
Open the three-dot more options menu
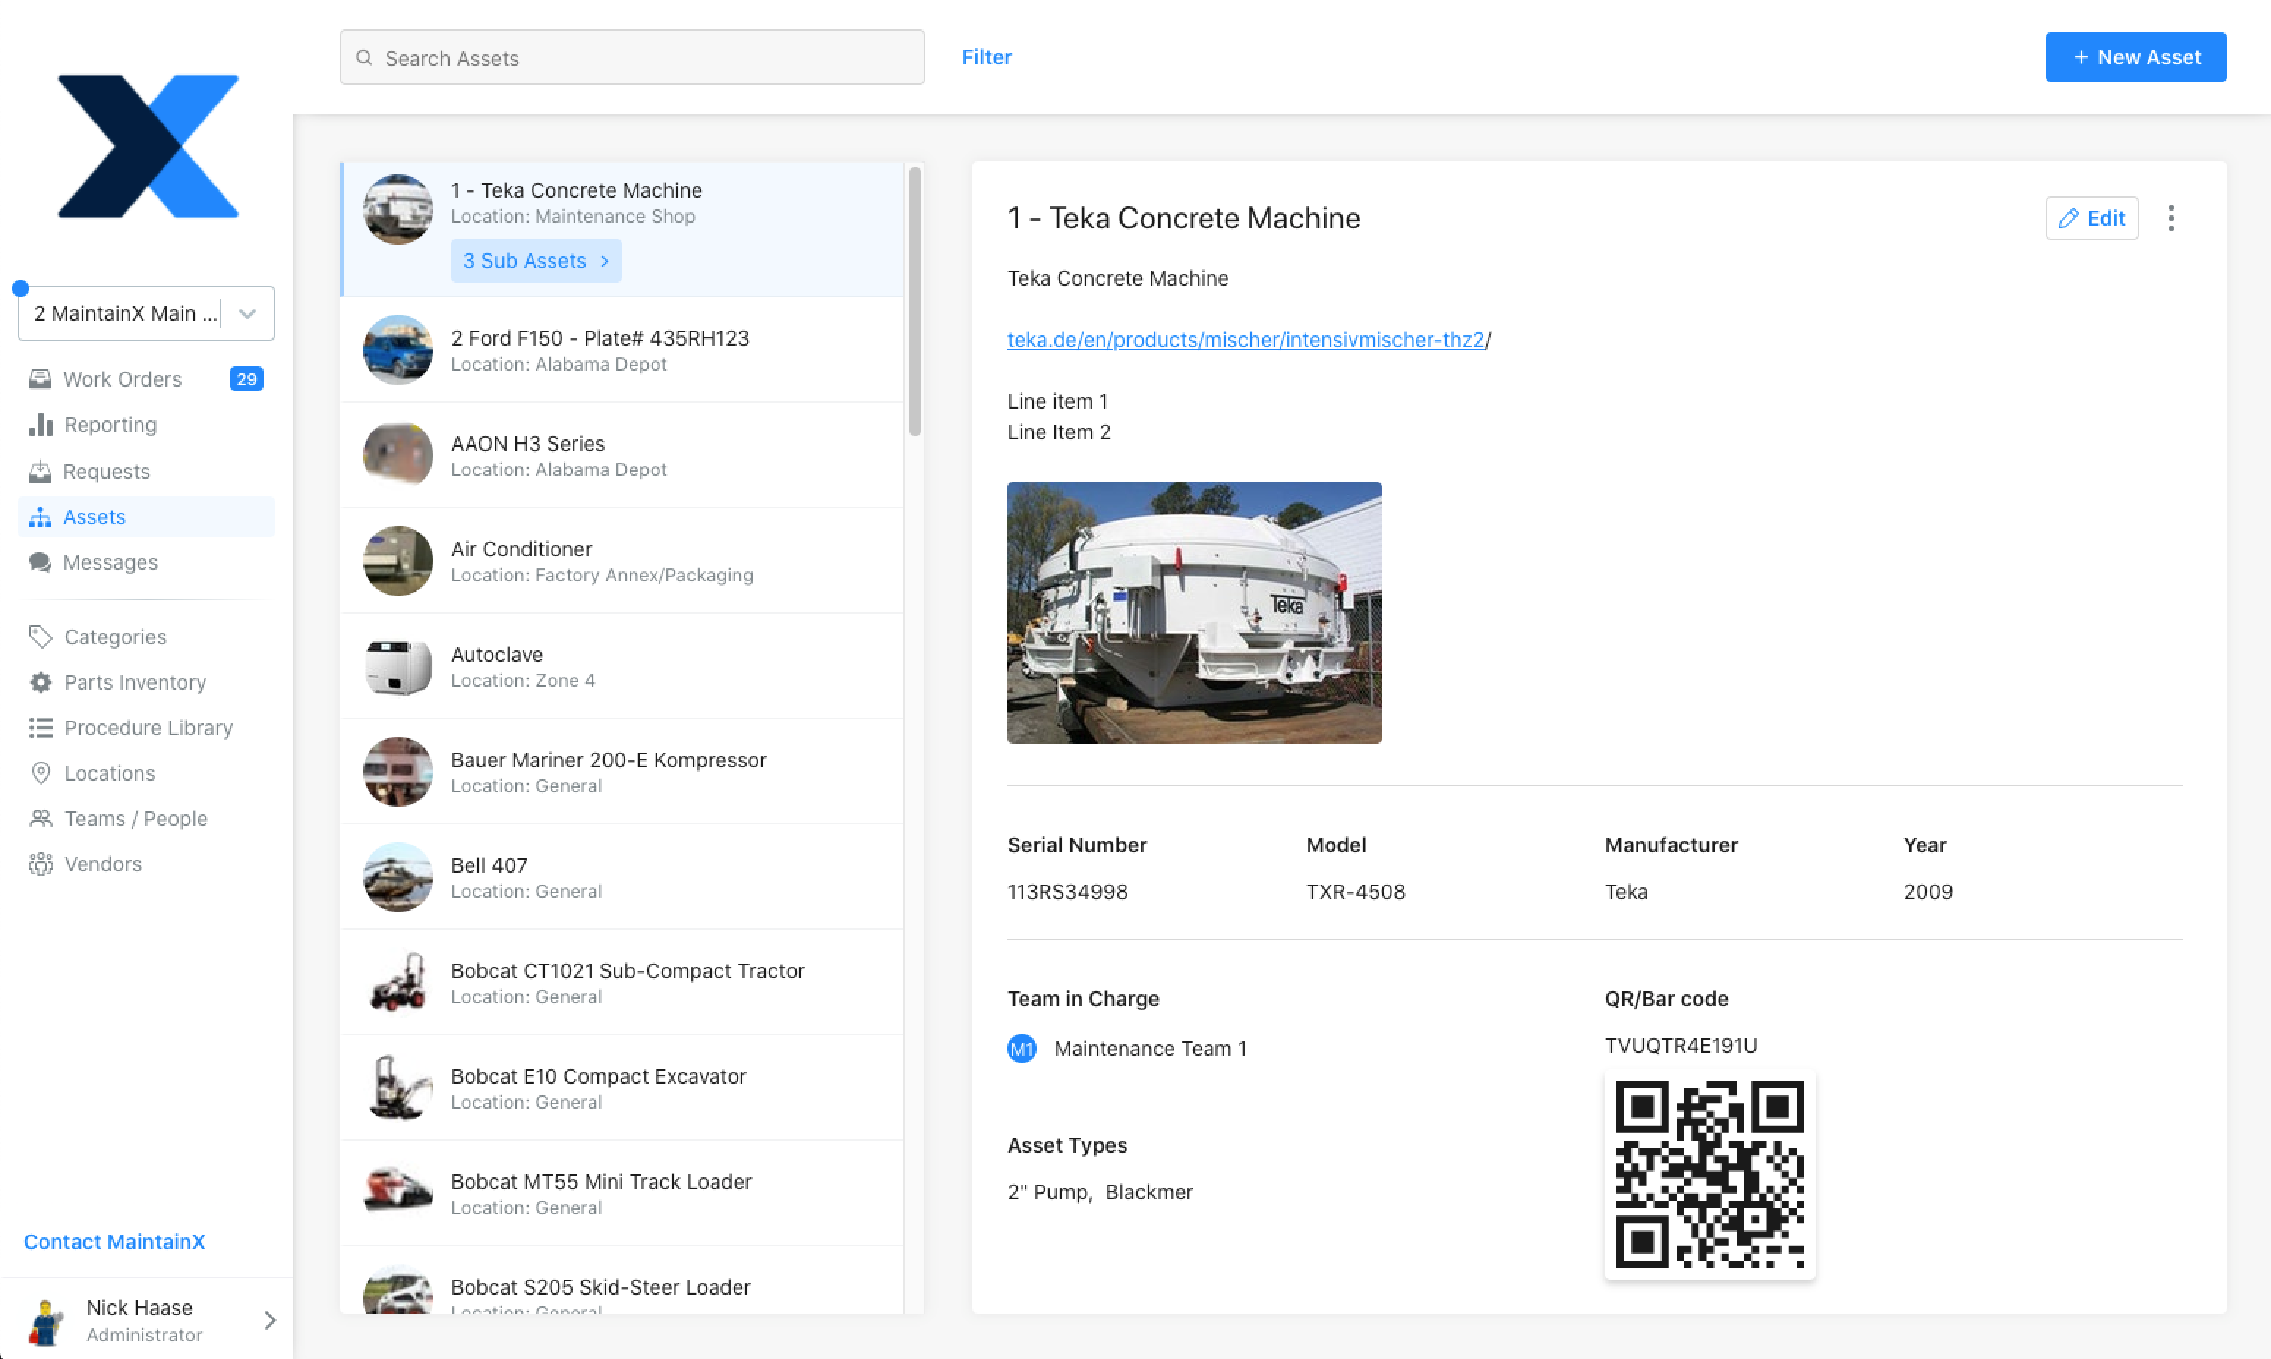click(x=2171, y=218)
